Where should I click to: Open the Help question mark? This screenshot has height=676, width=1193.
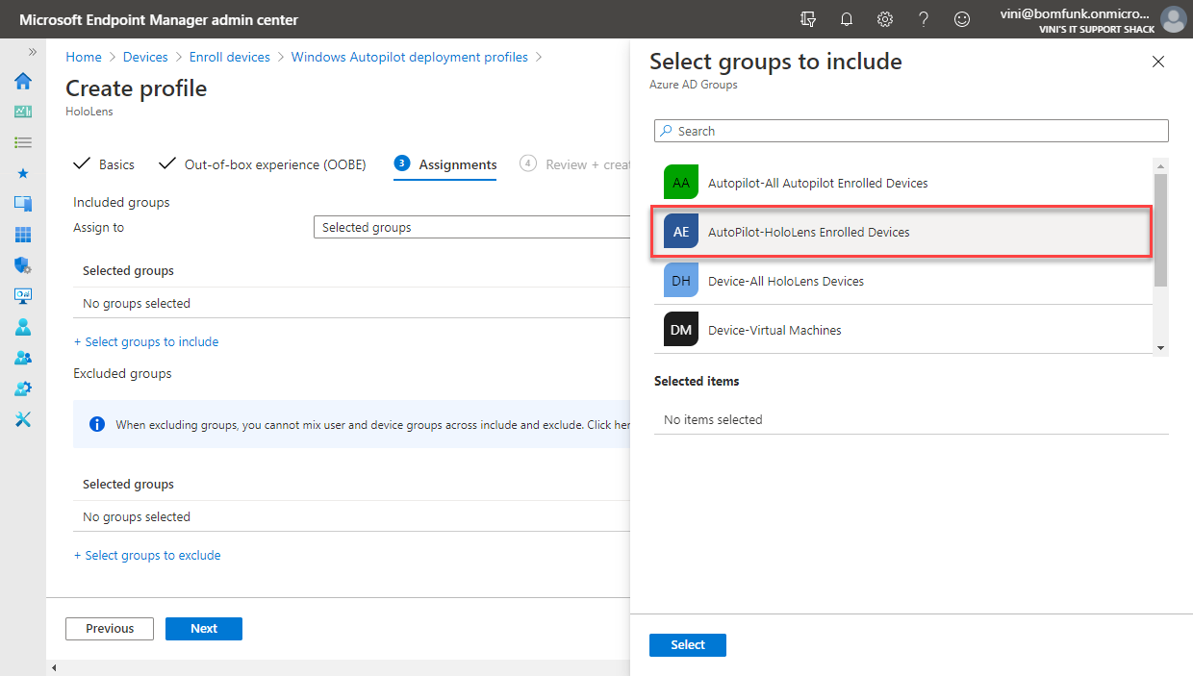(x=924, y=19)
